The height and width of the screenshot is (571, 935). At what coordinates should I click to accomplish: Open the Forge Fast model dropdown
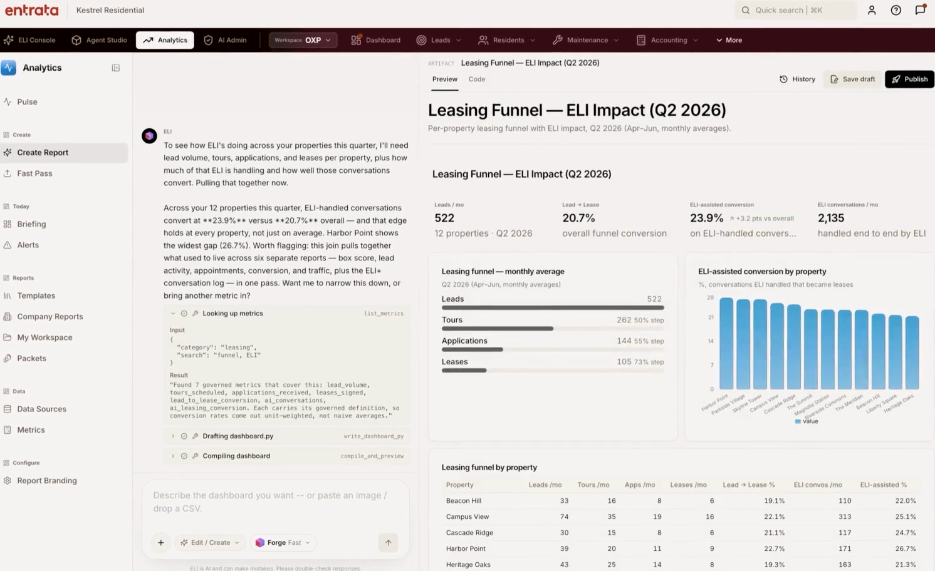(x=283, y=543)
